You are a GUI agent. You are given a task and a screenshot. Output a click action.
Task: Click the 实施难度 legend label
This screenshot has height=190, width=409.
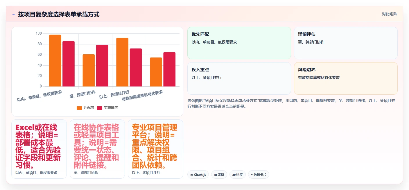(x=111, y=108)
